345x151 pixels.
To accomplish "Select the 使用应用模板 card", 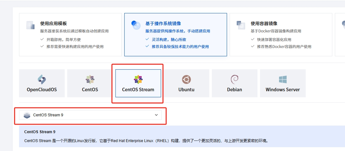I will tap(70, 35).
